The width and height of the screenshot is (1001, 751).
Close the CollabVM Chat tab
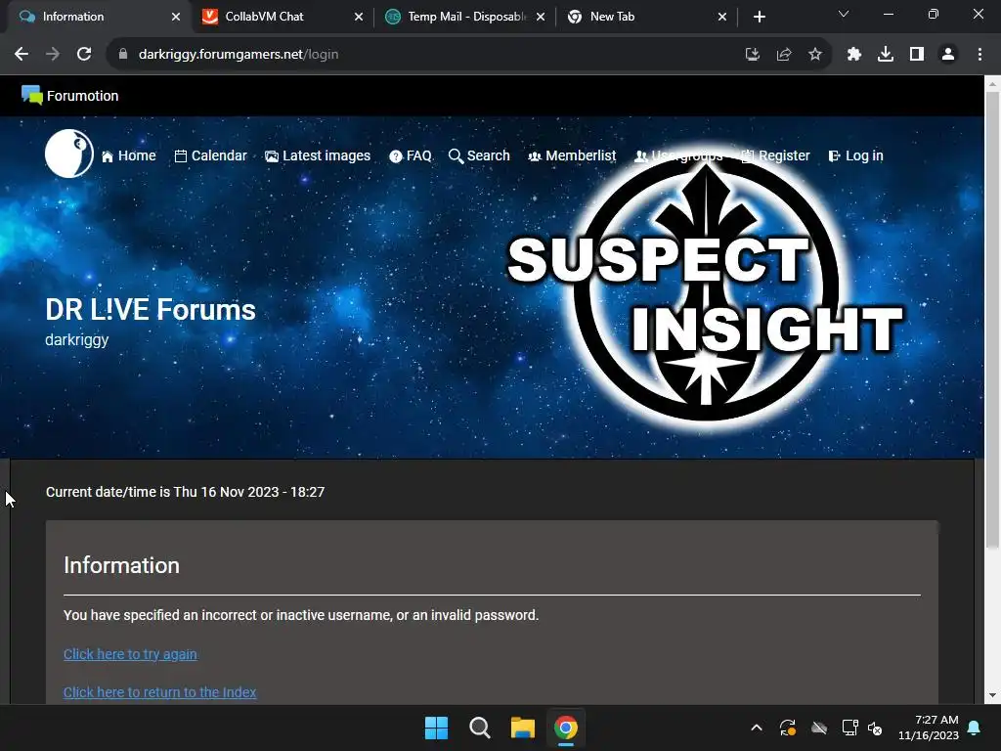[359, 17]
